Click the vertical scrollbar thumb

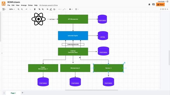(169, 58)
